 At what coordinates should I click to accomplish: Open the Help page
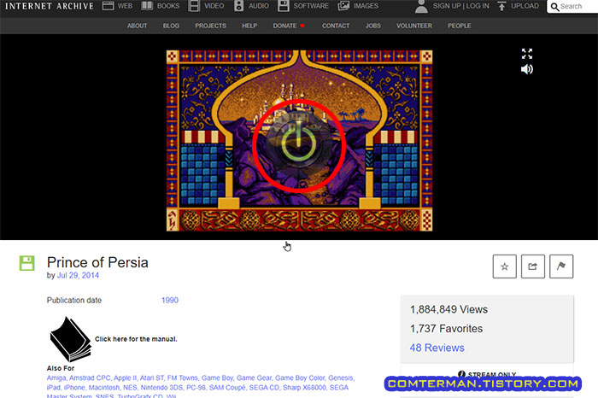pos(249,26)
